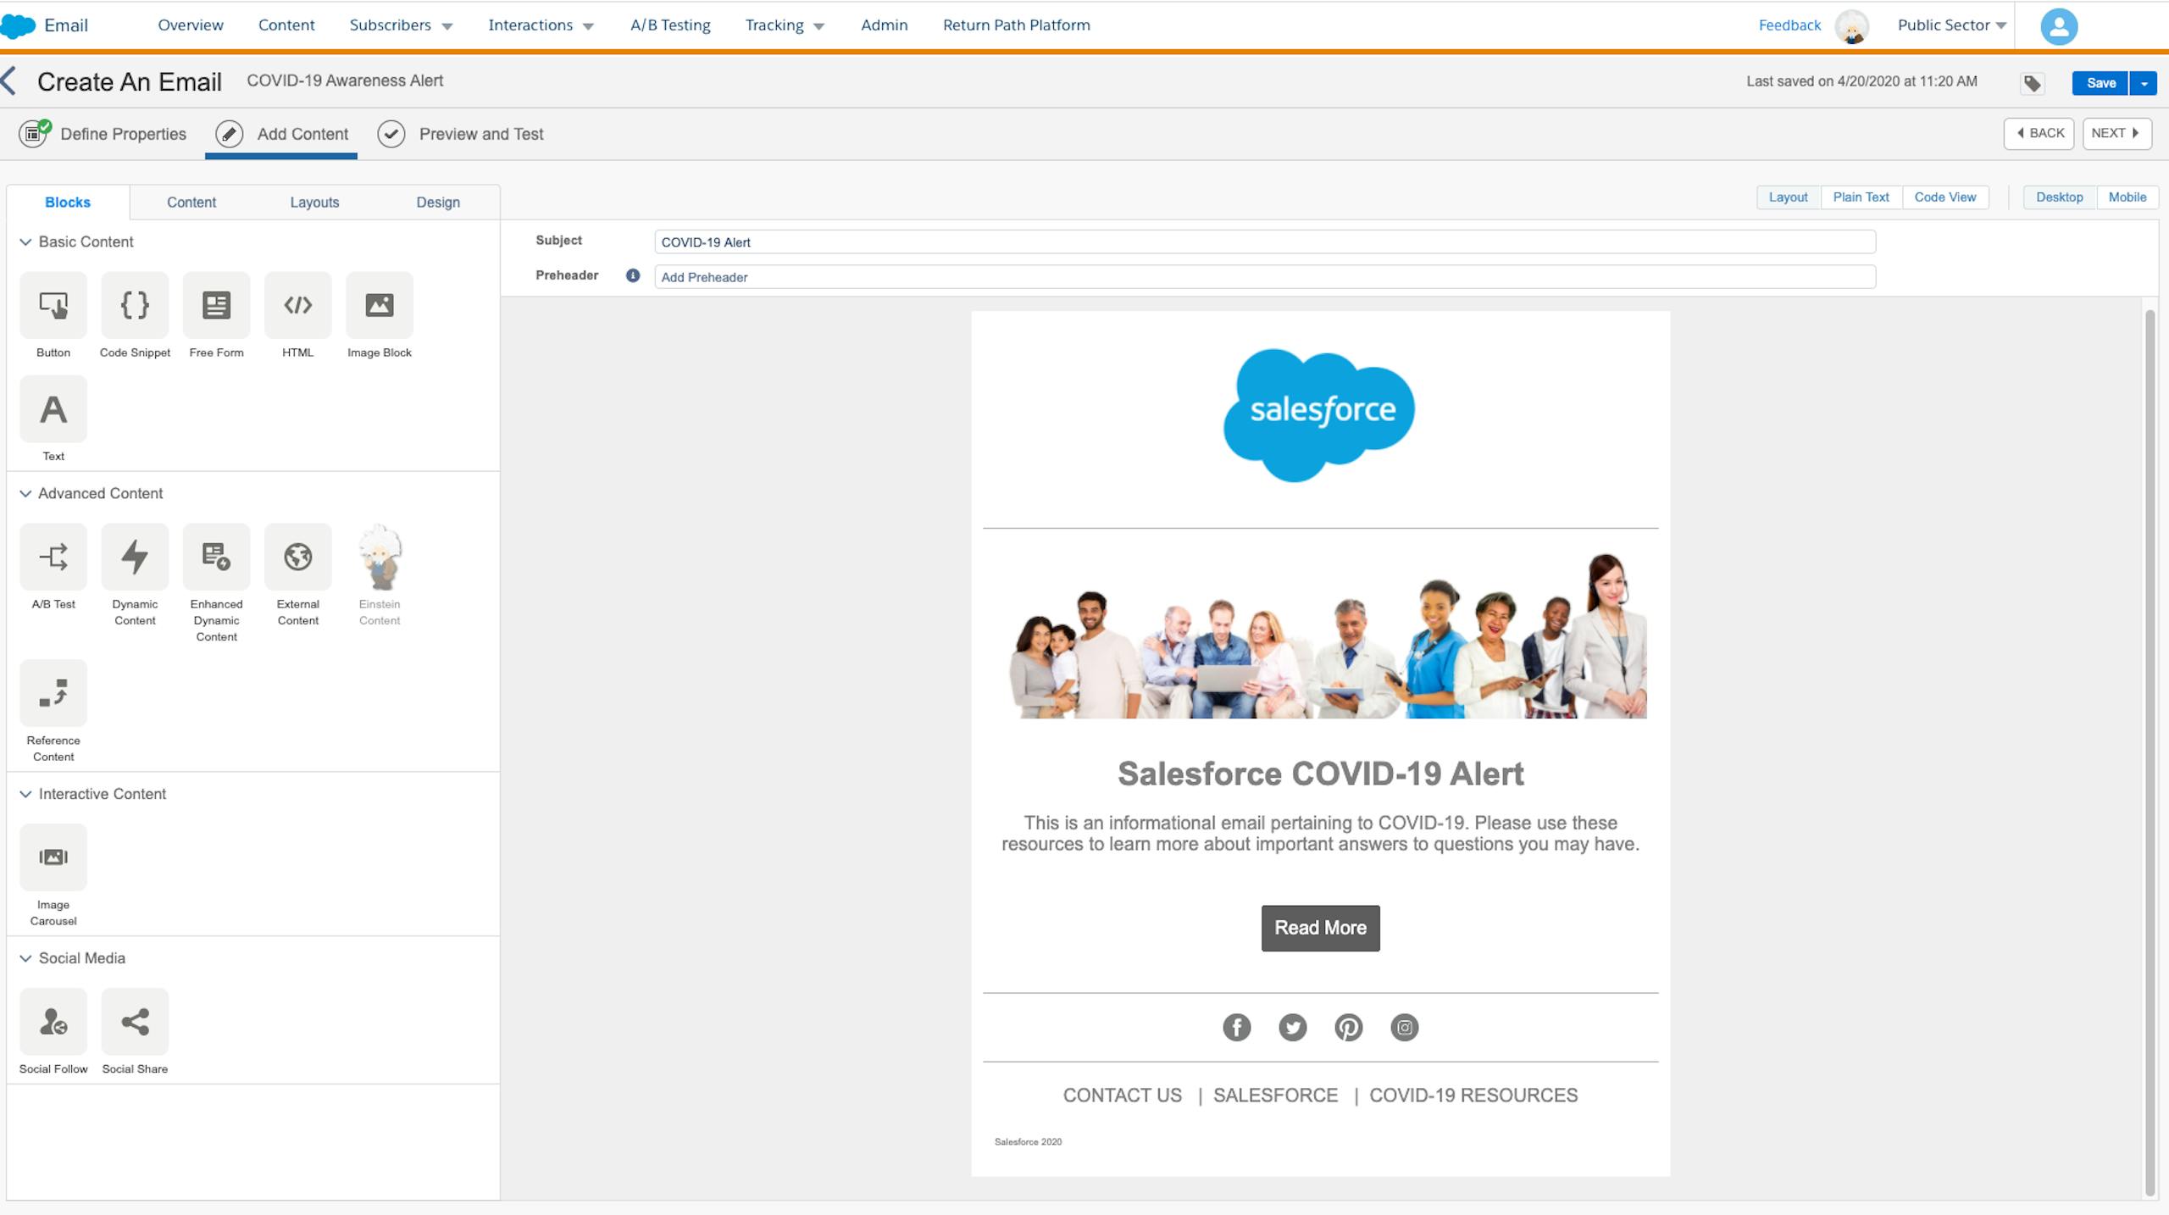Select the Code Snippet block icon
The width and height of the screenshot is (2169, 1215).
[x=135, y=305]
